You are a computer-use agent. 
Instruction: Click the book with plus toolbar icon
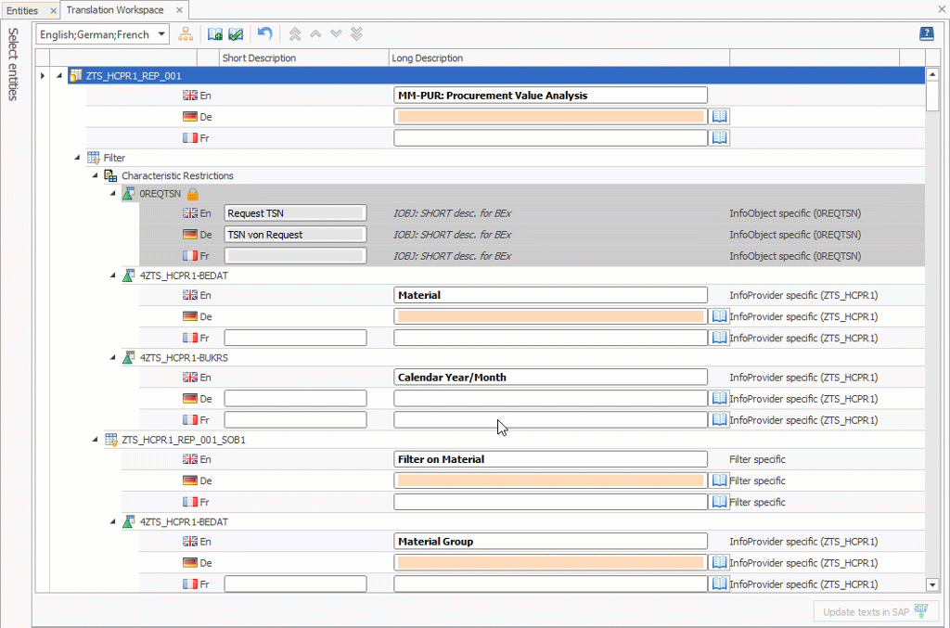(x=215, y=34)
